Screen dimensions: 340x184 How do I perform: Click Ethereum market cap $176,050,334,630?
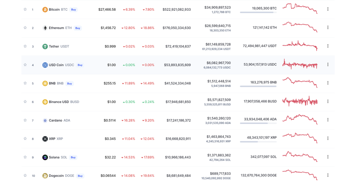[x=177, y=28]
